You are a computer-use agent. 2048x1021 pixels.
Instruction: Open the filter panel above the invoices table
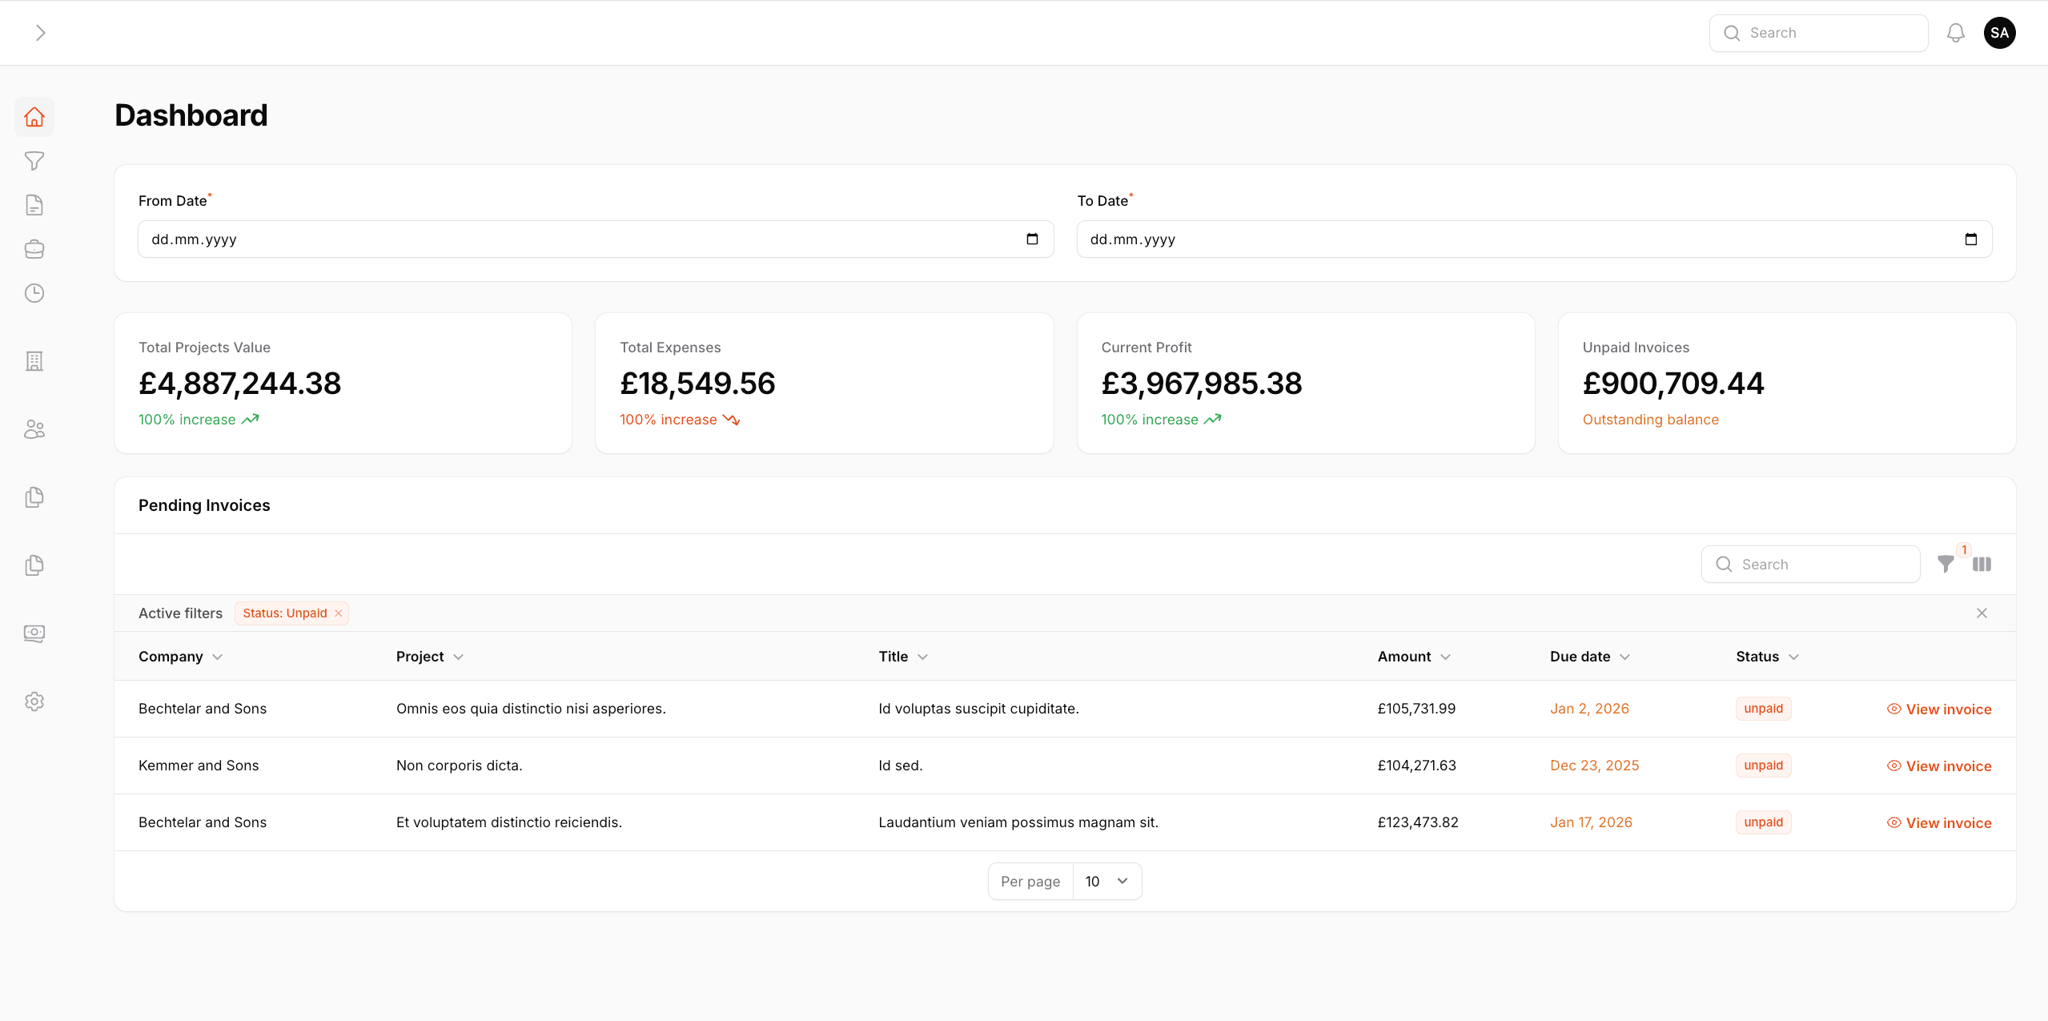(1946, 564)
